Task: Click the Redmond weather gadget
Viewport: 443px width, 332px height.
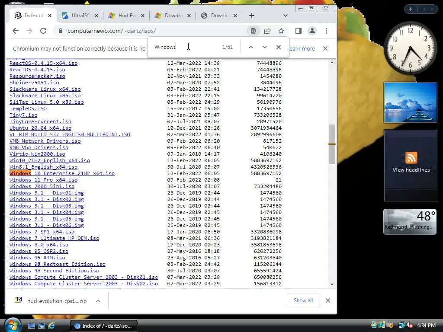Action: (410, 222)
